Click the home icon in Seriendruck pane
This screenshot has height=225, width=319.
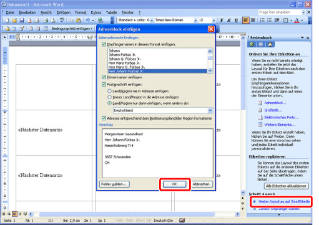pyautogui.click(x=270, y=44)
